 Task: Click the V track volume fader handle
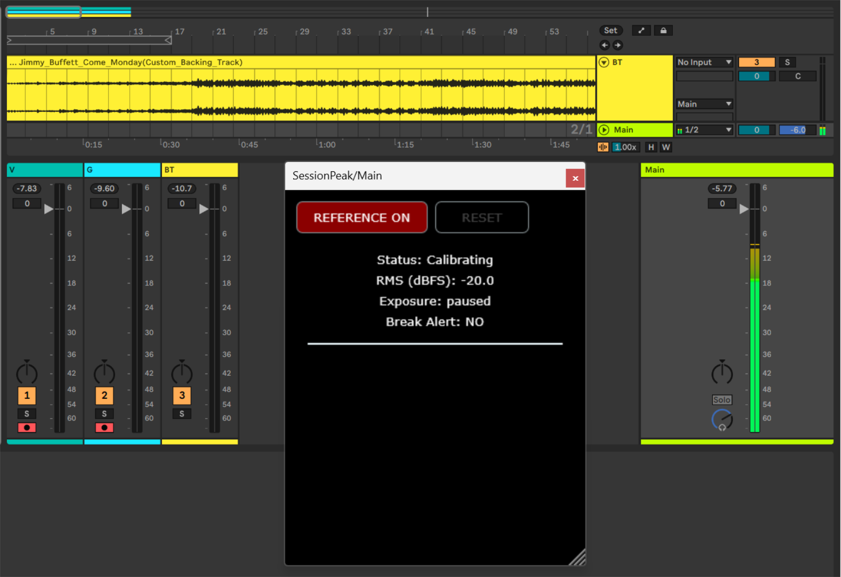click(49, 209)
